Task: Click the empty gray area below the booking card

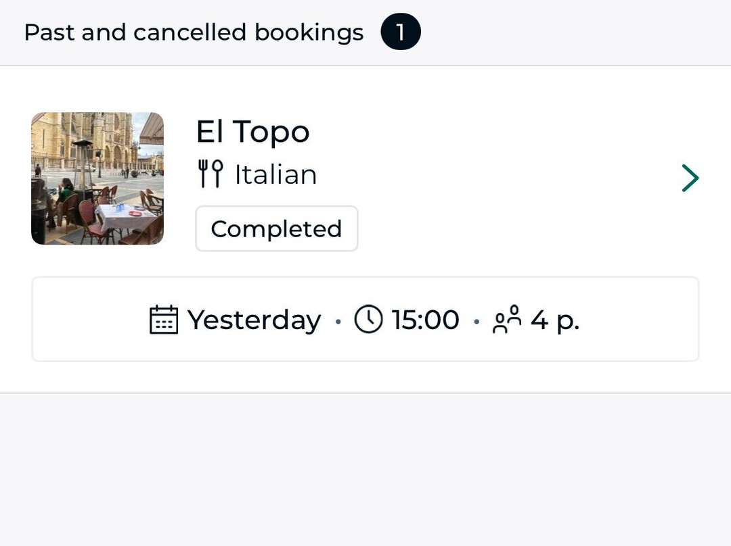Action: (x=365, y=469)
